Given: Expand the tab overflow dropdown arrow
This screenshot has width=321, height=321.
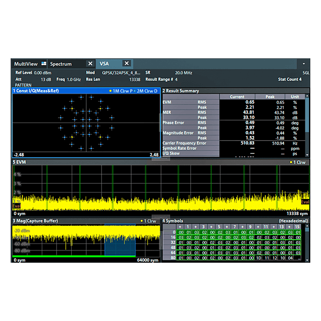Looking at the screenshot, I should click(x=303, y=64).
